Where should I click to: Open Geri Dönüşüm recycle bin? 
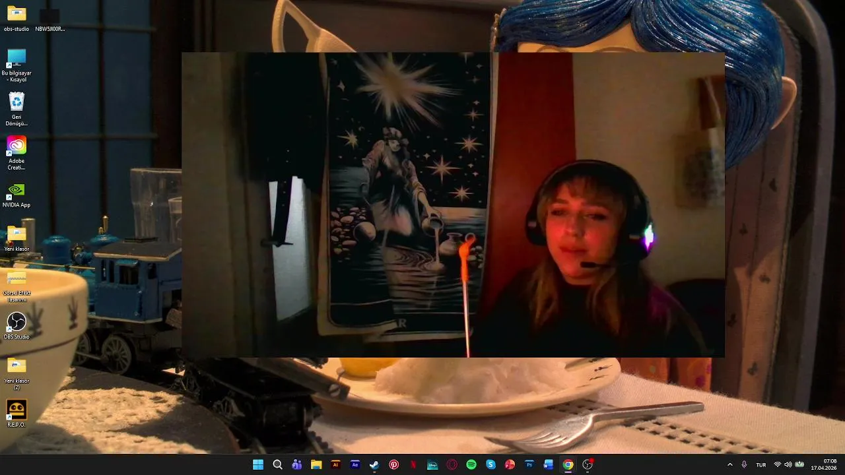(17, 110)
